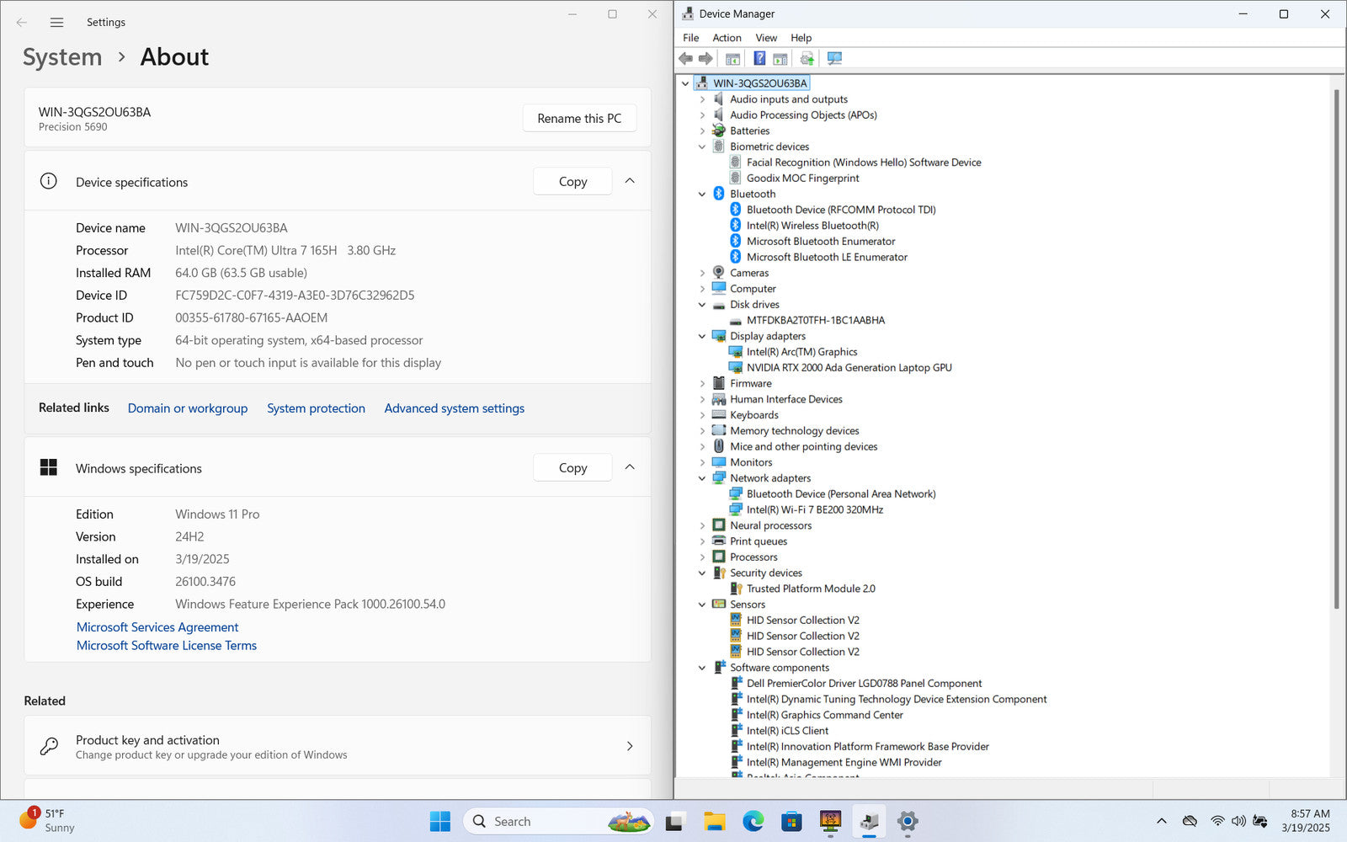Collapse the Biometric devices node

click(702, 147)
